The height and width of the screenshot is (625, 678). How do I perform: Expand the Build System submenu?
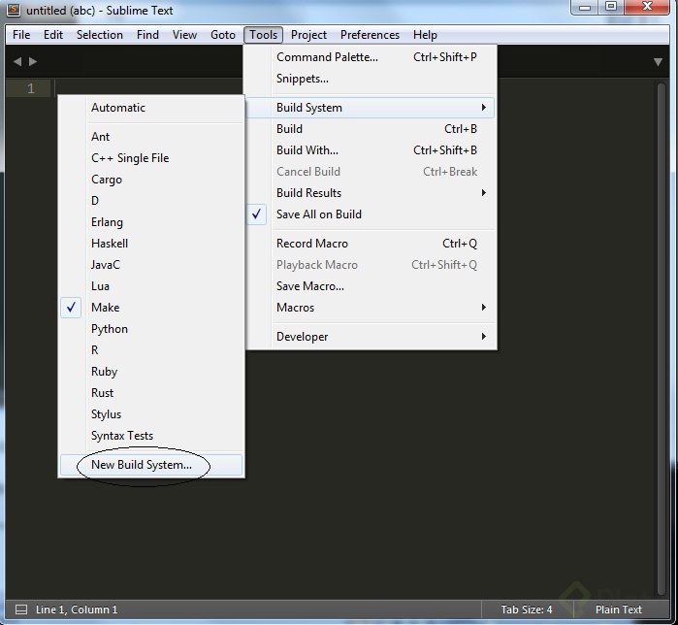pyautogui.click(x=371, y=108)
